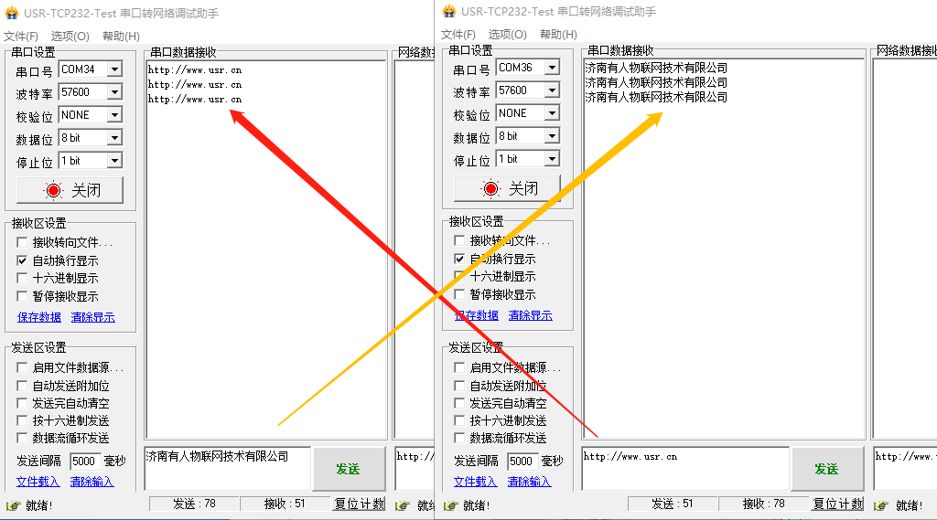Click the 保存数据 link in COM34 window
Screen dimensions: 937x520
pos(39,317)
